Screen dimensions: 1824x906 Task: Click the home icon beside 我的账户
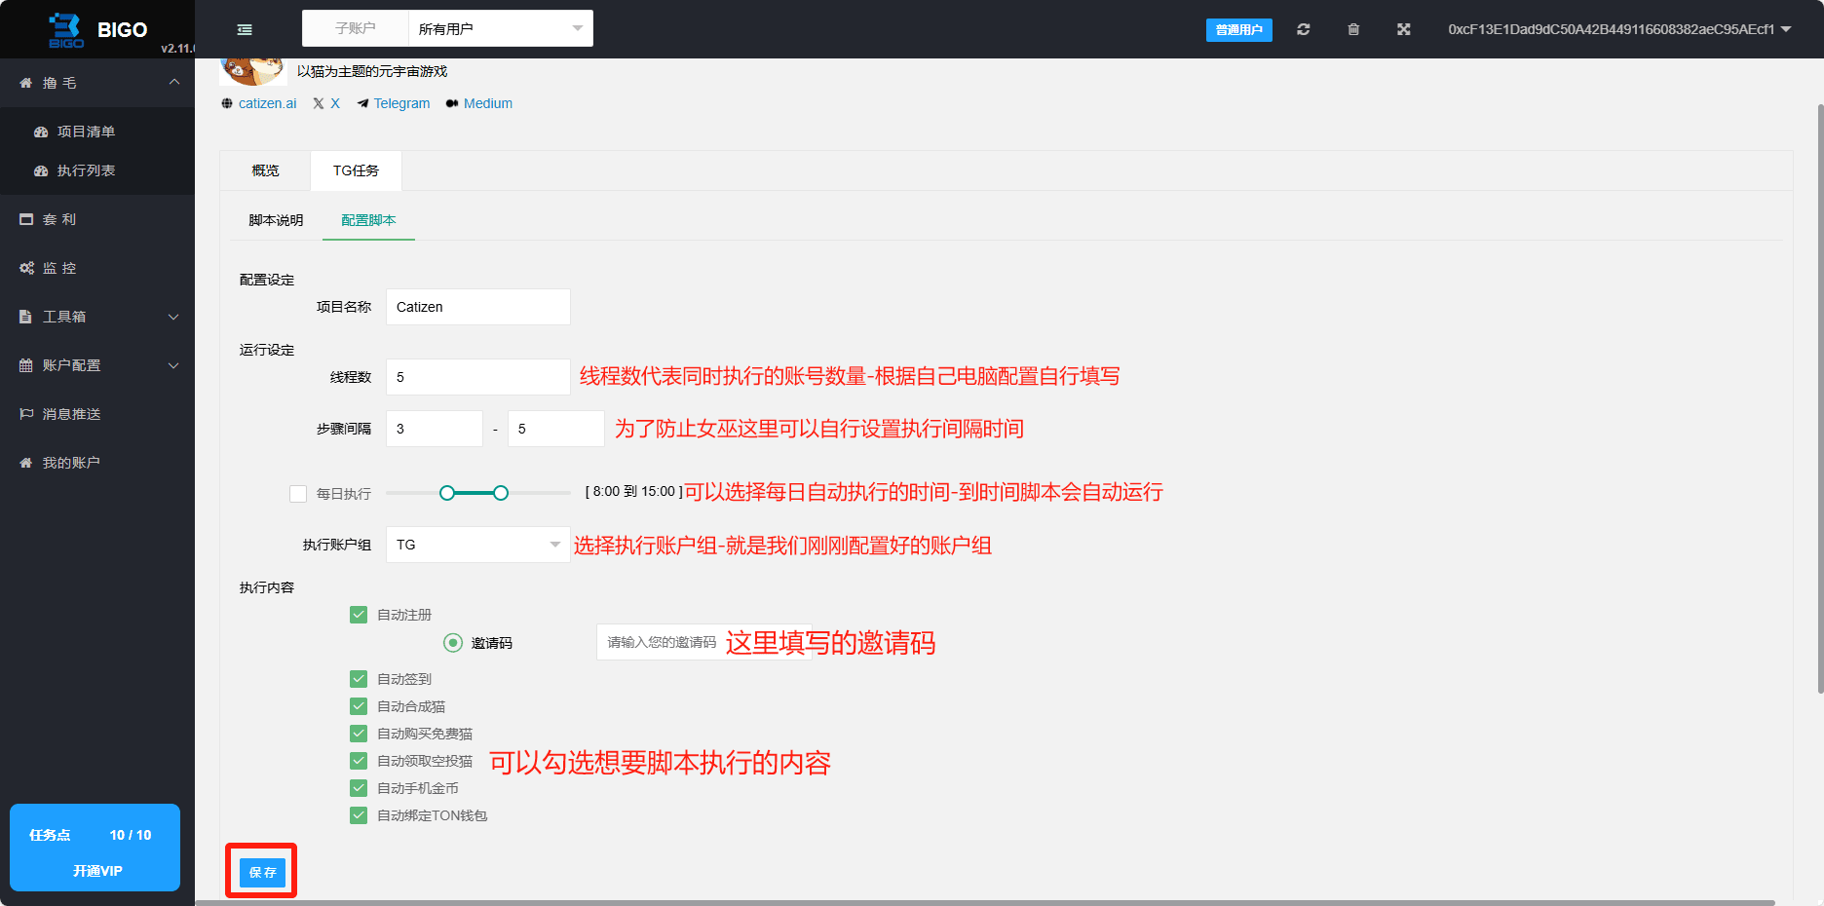(x=26, y=463)
